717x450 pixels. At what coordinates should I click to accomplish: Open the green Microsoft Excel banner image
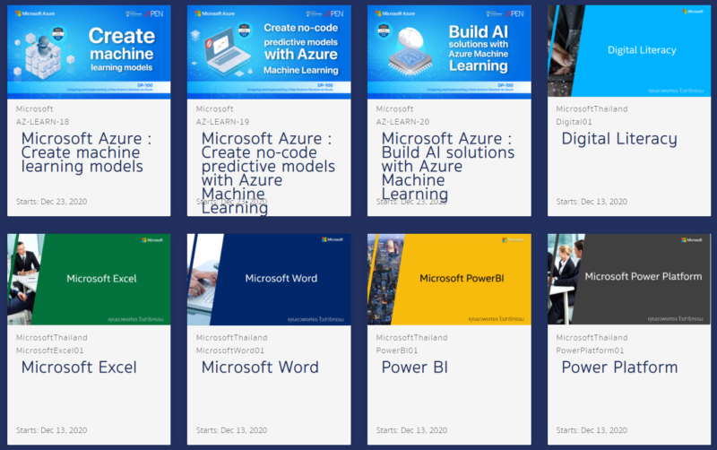coord(89,280)
